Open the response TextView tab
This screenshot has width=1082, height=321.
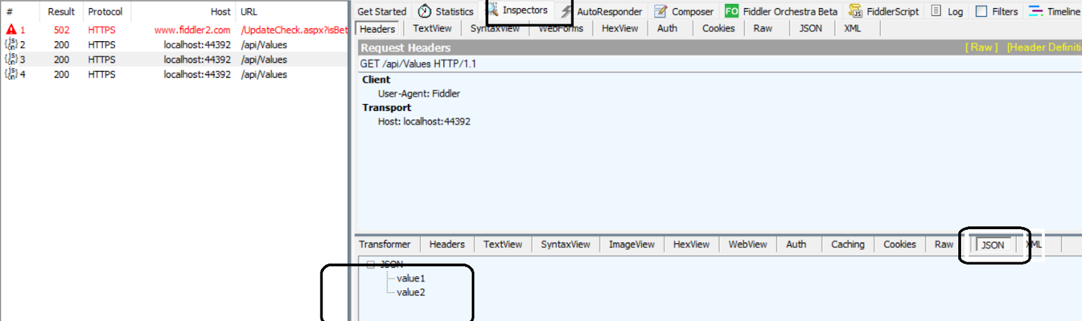[502, 245]
